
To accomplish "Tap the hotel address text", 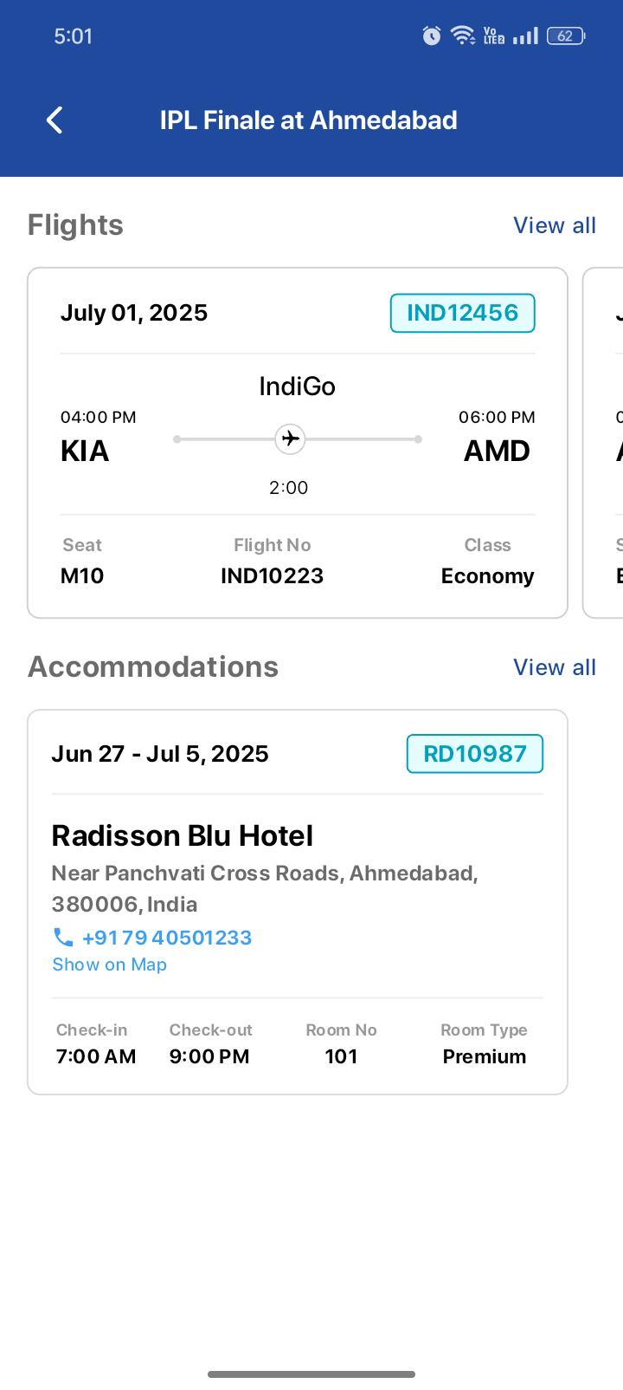I will pos(264,888).
